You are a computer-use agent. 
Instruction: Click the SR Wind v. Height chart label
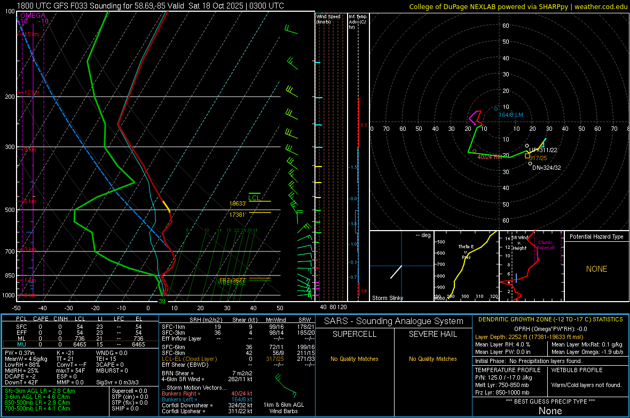click(x=519, y=243)
